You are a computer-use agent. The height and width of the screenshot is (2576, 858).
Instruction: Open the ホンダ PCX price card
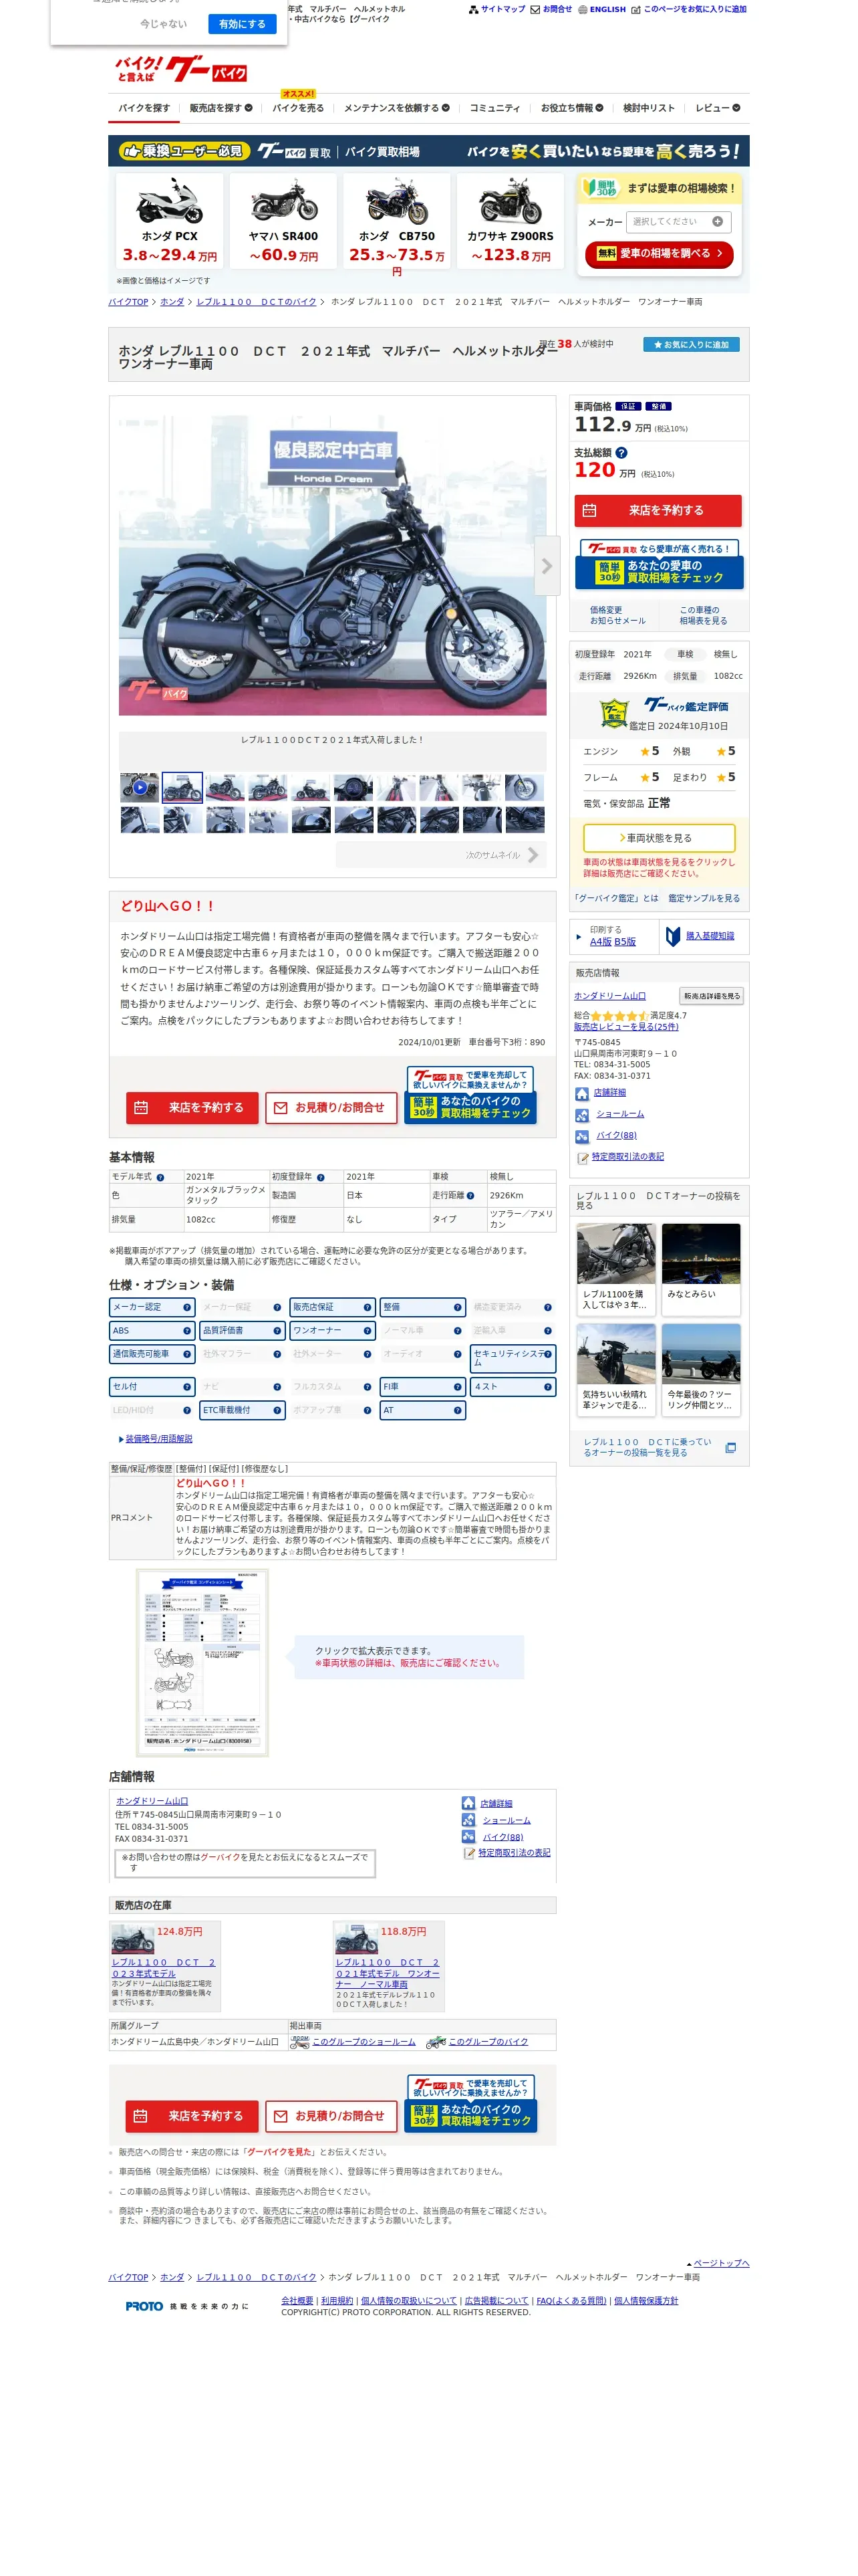pyautogui.click(x=170, y=220)
